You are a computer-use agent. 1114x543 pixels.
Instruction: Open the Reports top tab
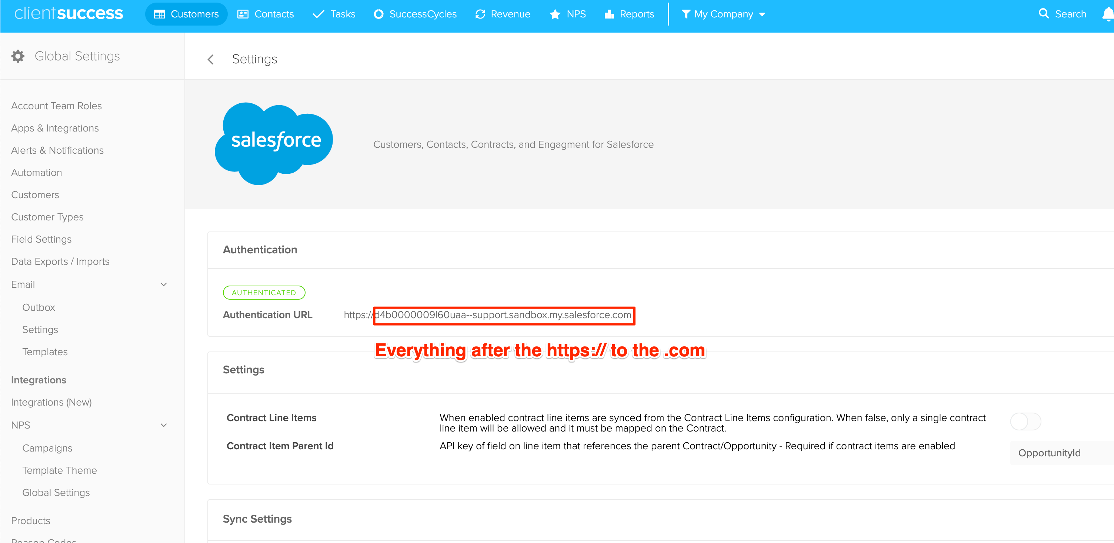(x=629, y=14)
